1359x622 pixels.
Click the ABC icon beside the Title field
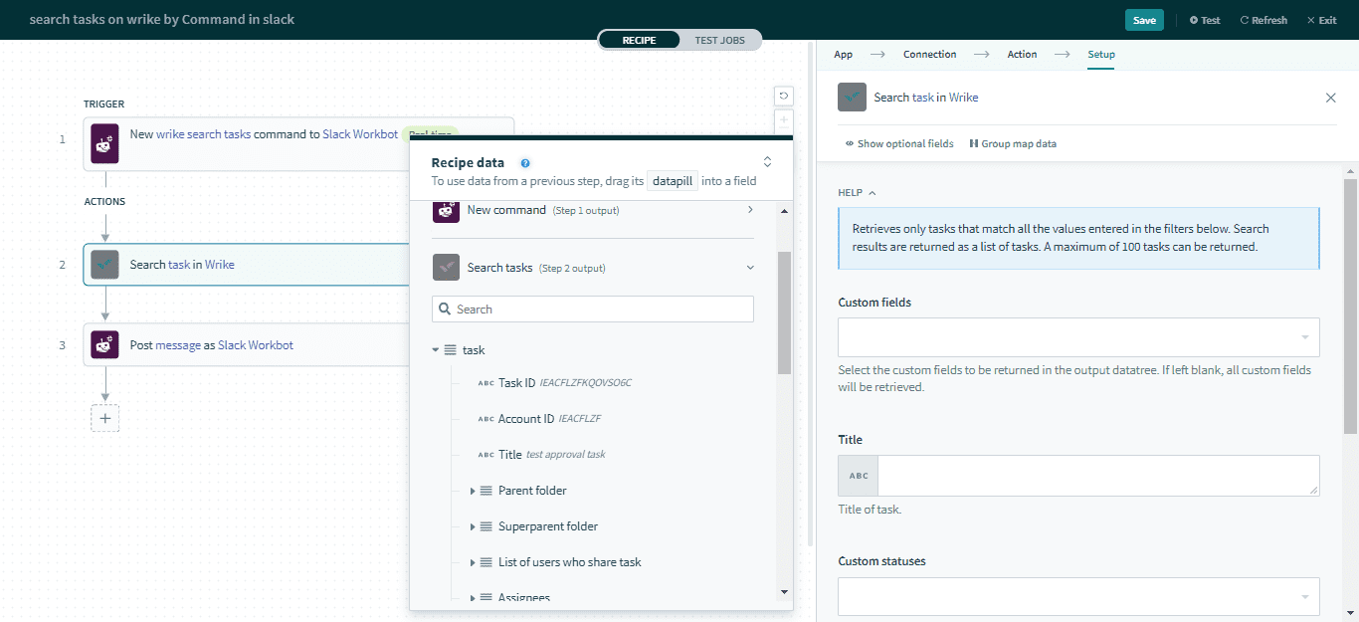point(857,475)
